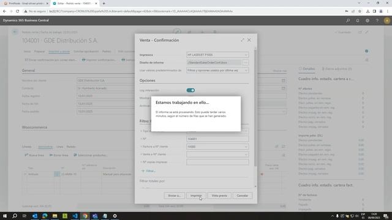Click Nueva línea in the Líneas toolbar
This screenshot has height=220, width=392.
[34, 155]
